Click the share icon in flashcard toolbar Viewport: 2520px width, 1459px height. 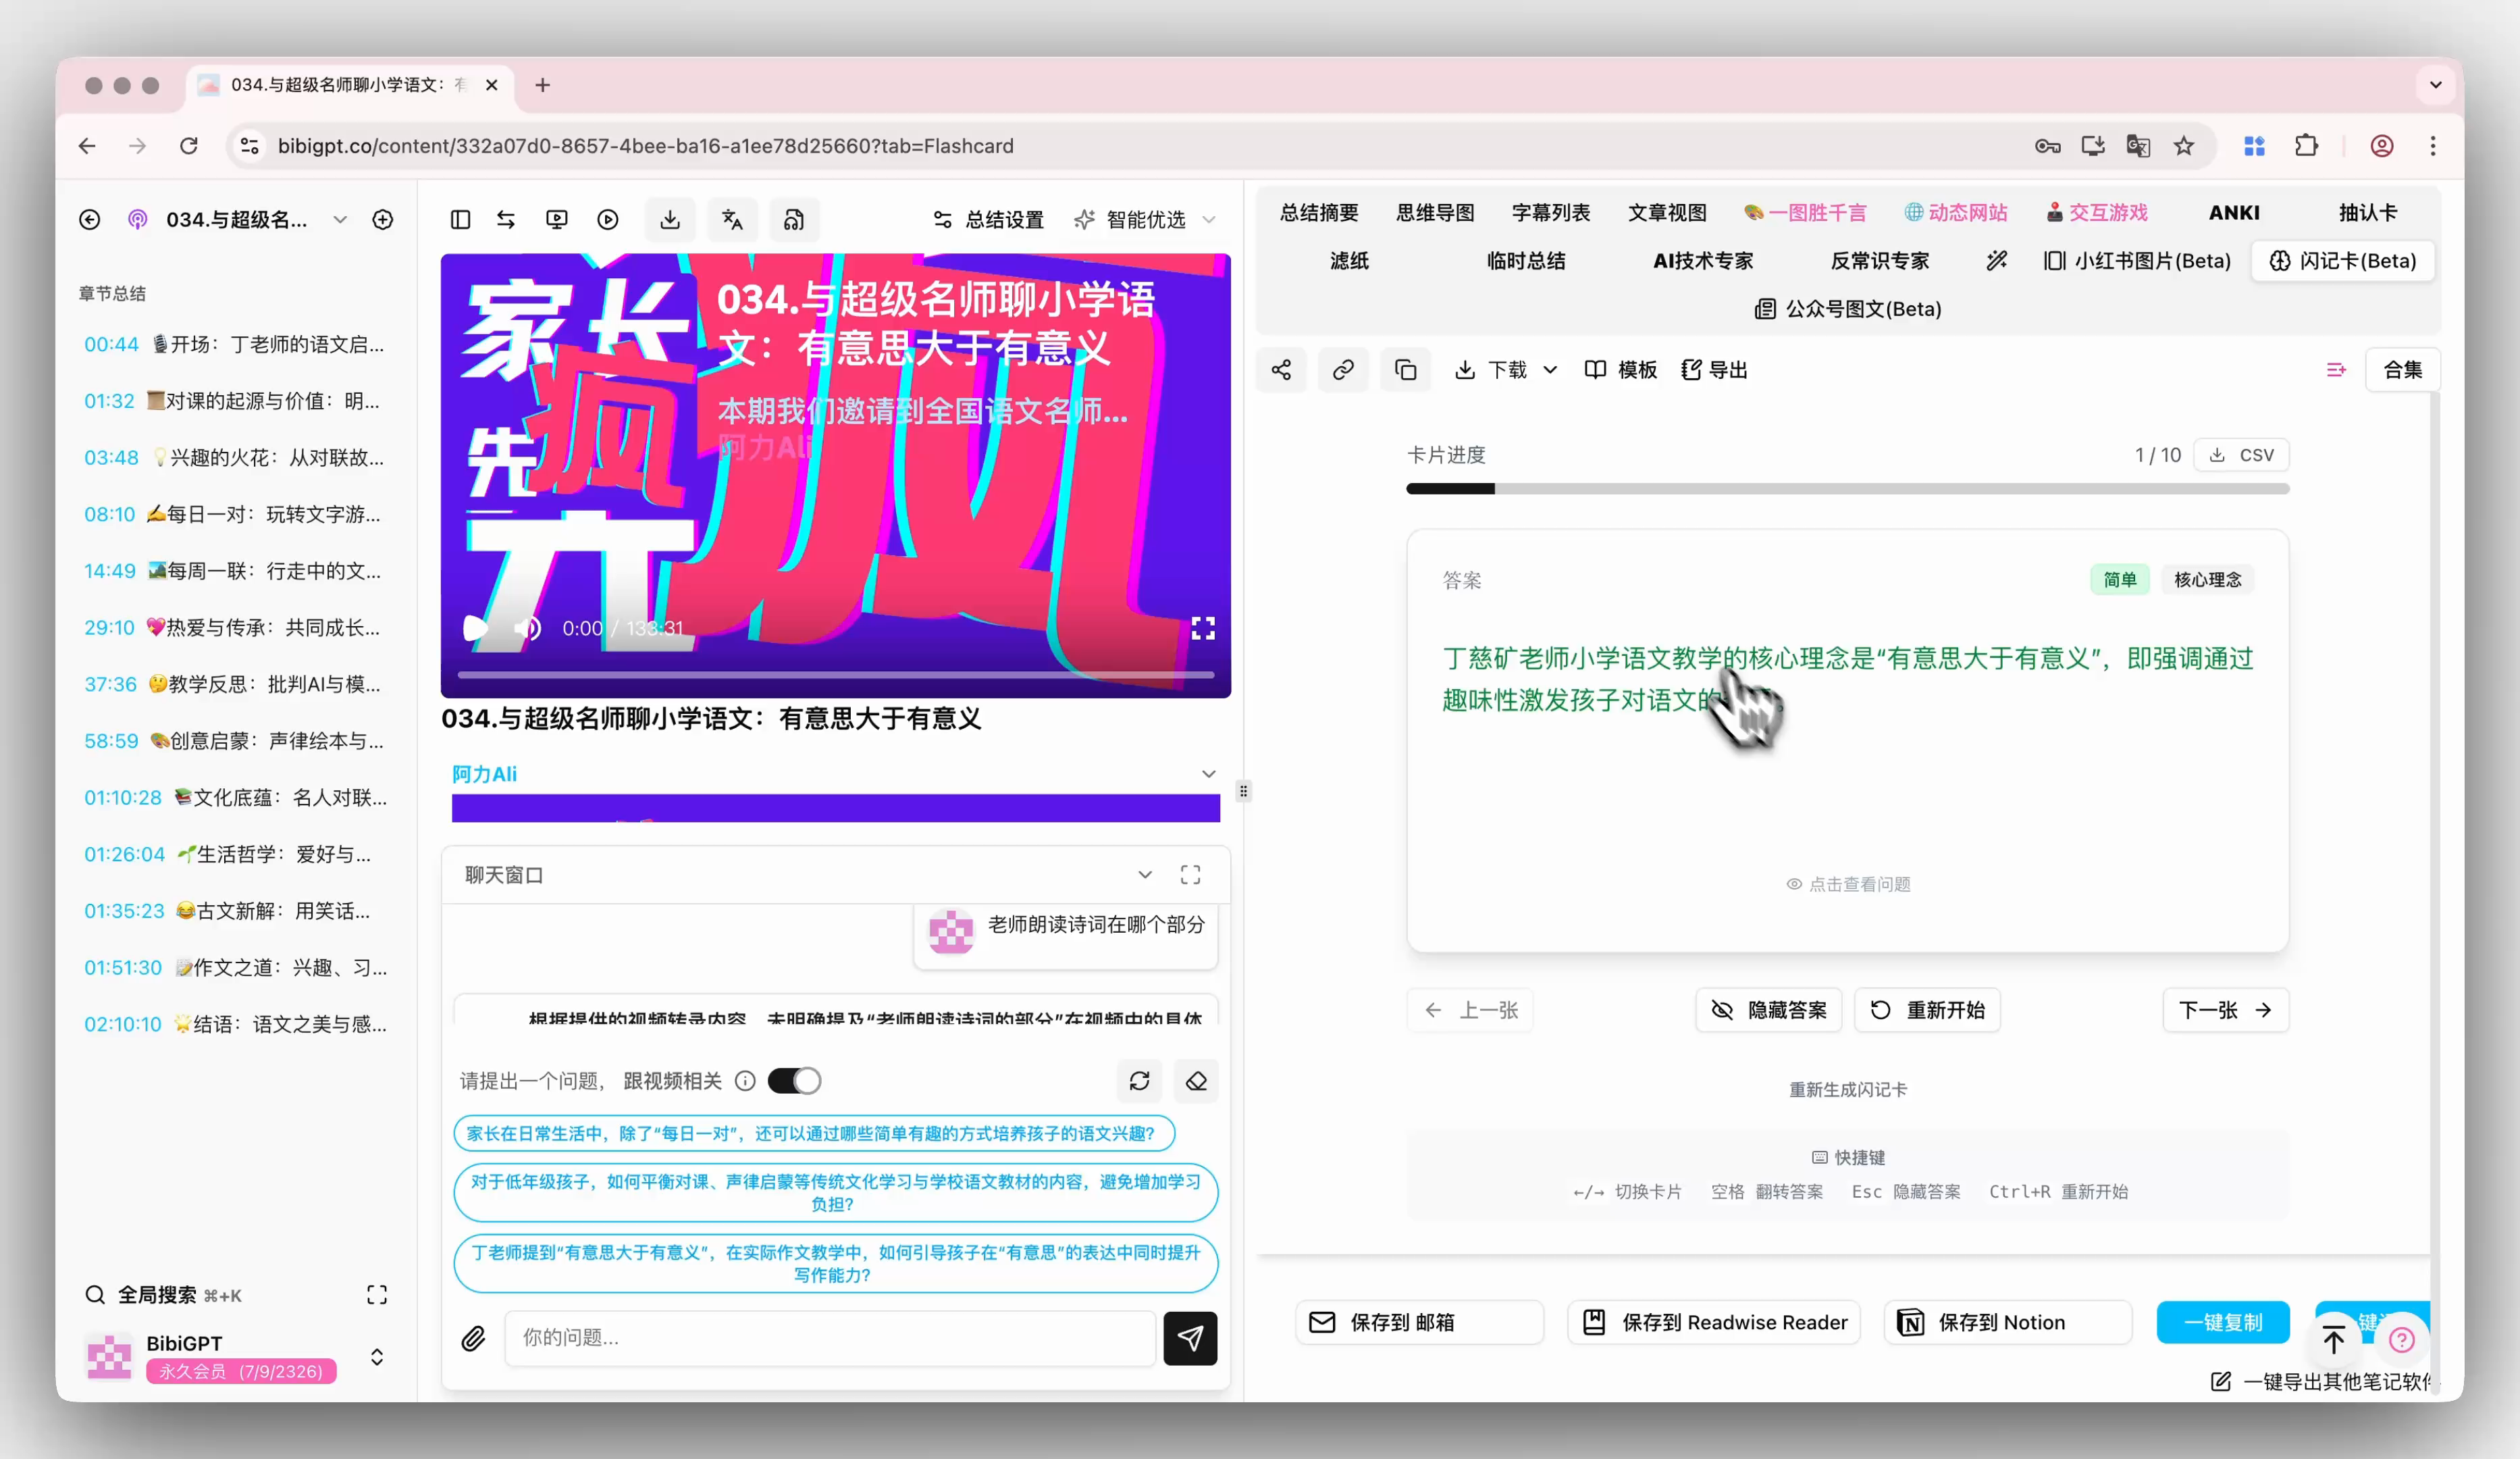coord(1281,370)
